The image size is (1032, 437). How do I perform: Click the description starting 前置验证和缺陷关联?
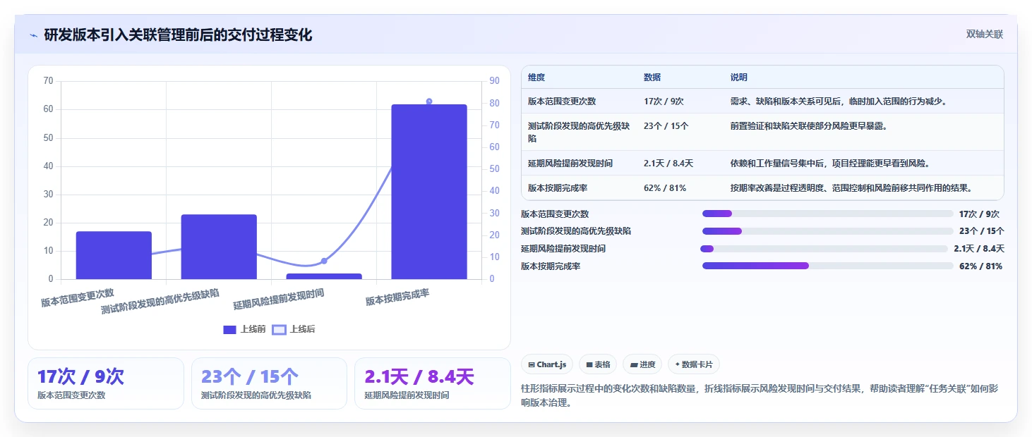808,126
